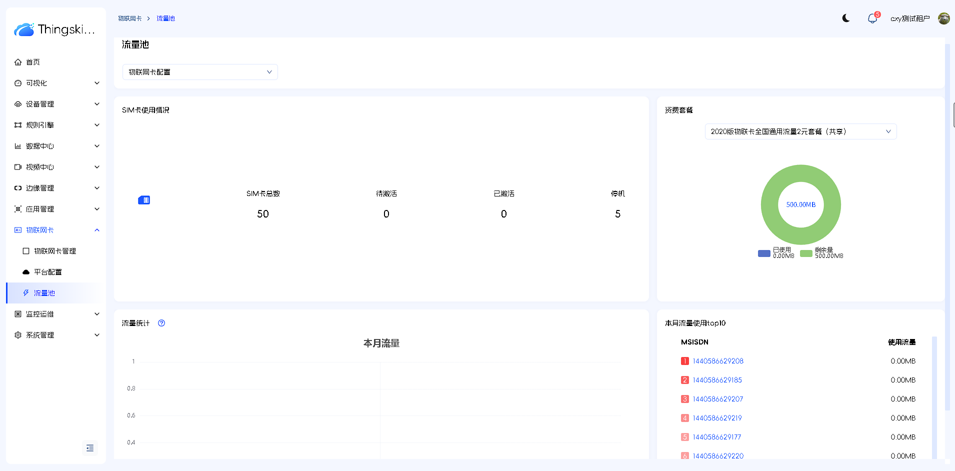This screenshot has width=955, height=471.
Task: Toggle dark mode moon icon
Action: pos(846,18)
